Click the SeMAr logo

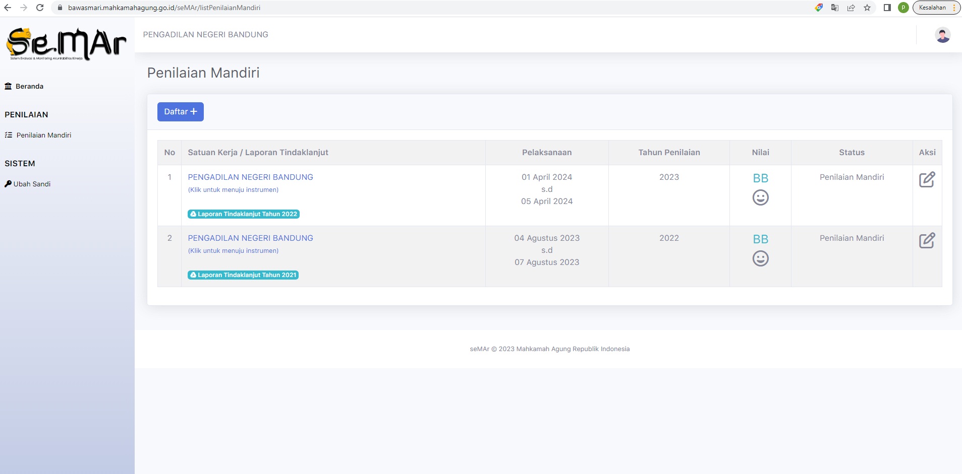click(x=66, y=44)
